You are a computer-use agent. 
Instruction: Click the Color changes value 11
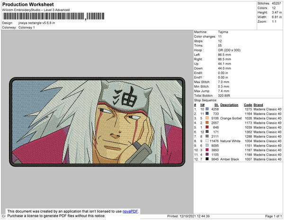(220, 37)
